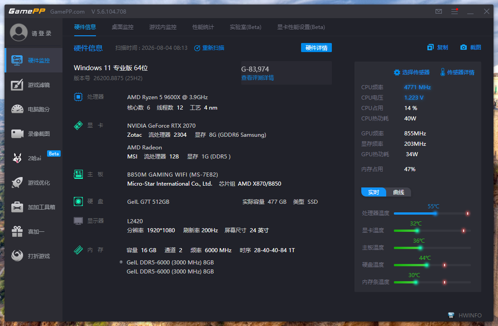The height and width of the screenshot is (326, 498).
Task: Click the 处理器 CPU chip icon
Action: [78, 96]
